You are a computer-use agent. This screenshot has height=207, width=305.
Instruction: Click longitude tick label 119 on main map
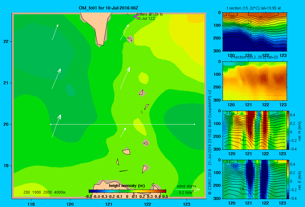coord(31,204)
